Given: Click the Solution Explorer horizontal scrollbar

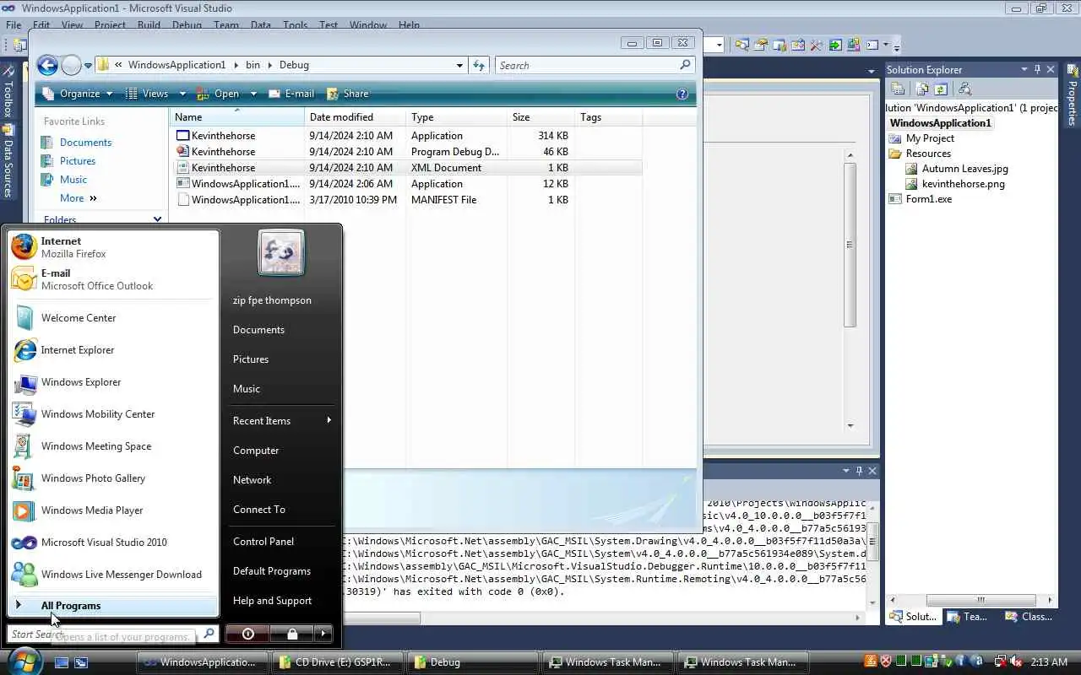Looking at the screenshot, I should click(980, 601).
